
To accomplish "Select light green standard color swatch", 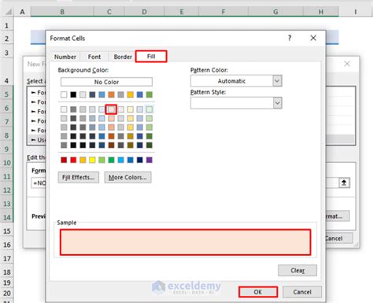I will tap(102, 160).
